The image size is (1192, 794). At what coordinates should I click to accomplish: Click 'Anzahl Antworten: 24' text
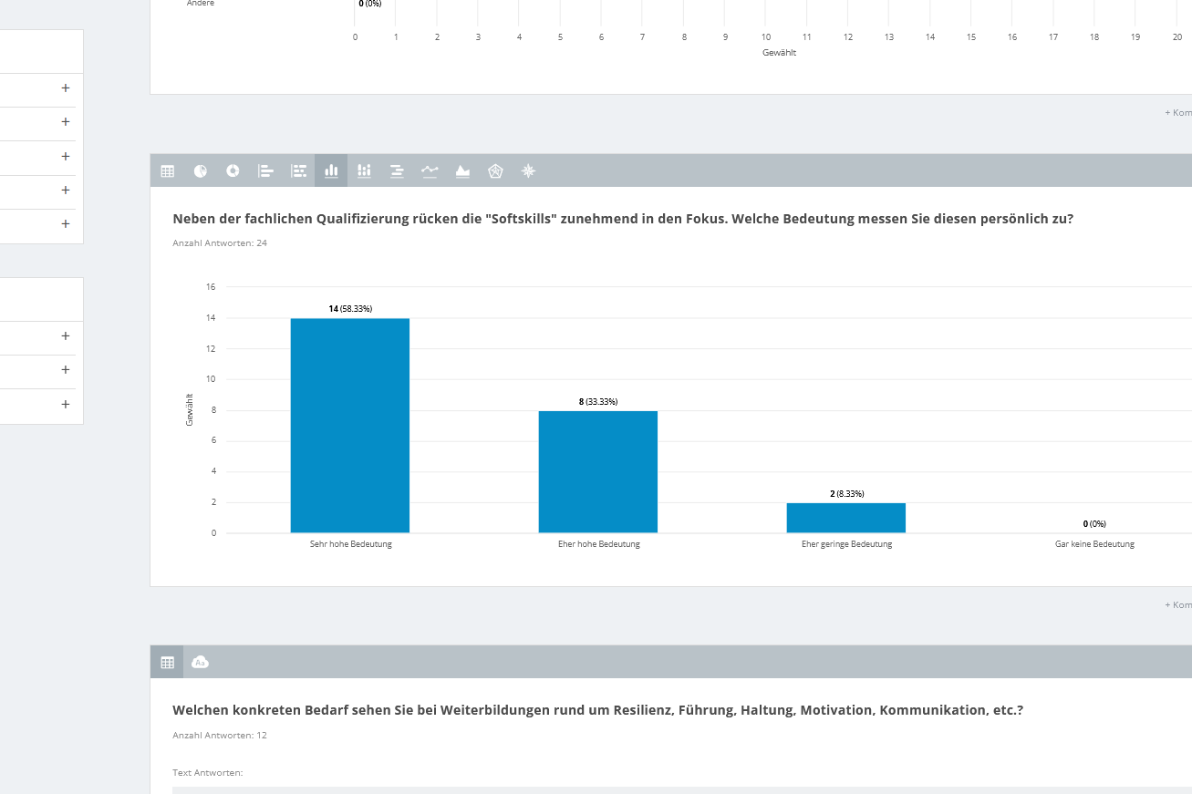220,243
